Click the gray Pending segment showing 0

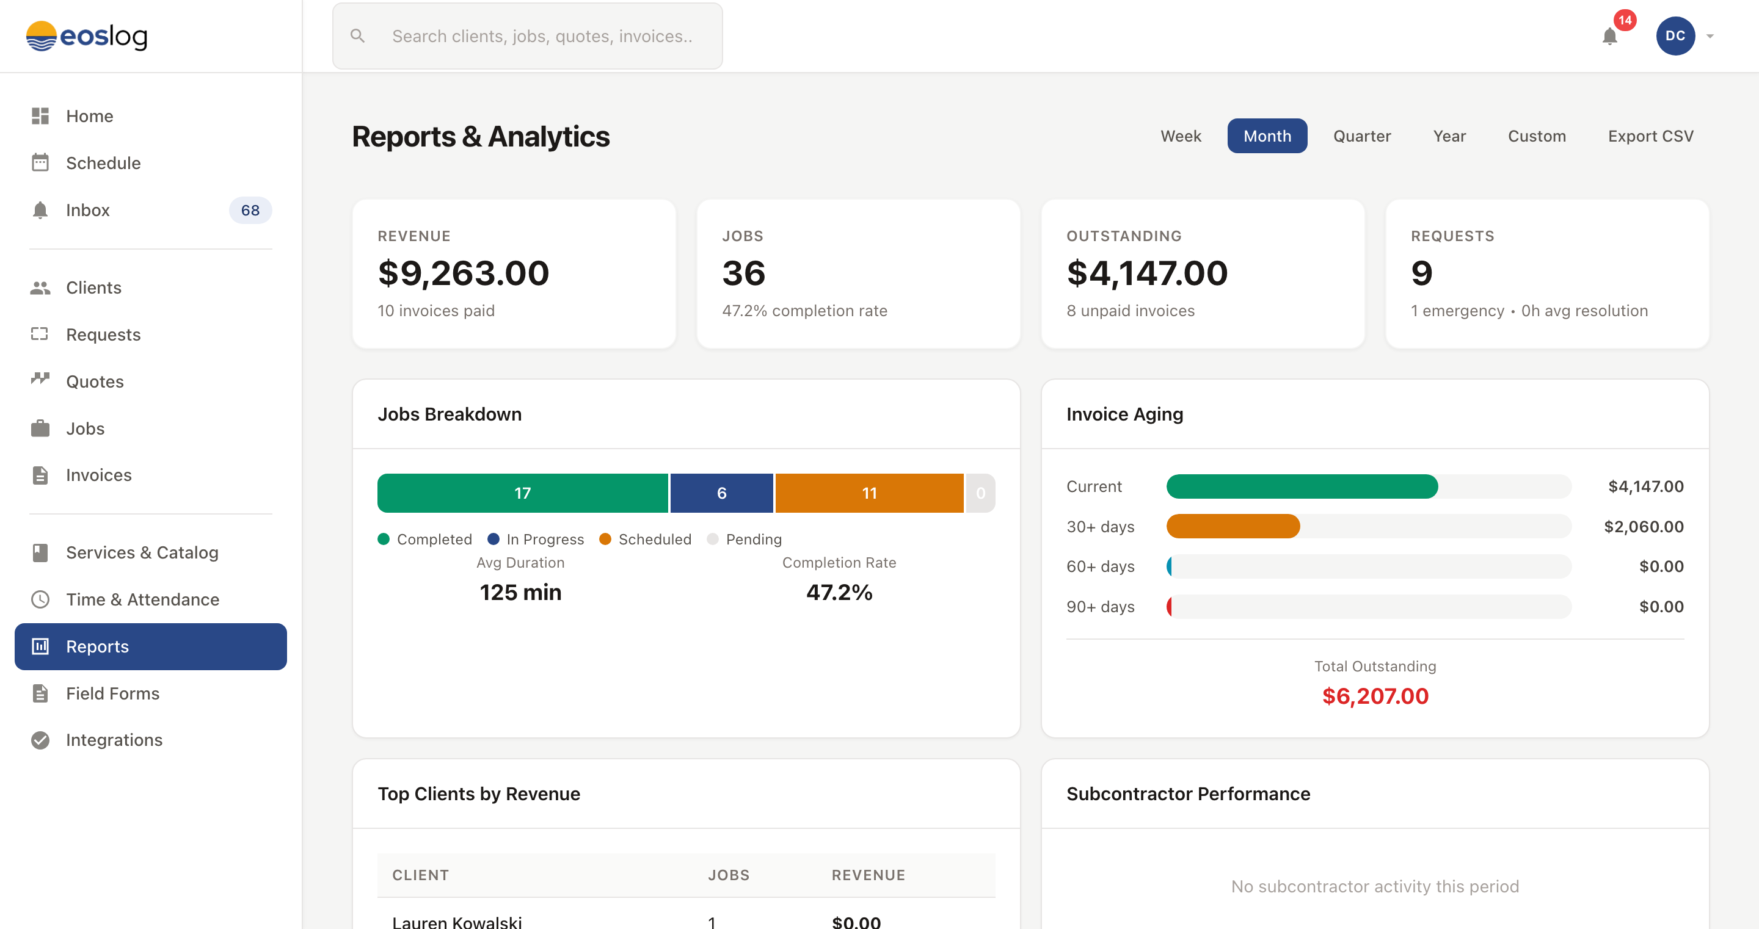coord(980,493)
